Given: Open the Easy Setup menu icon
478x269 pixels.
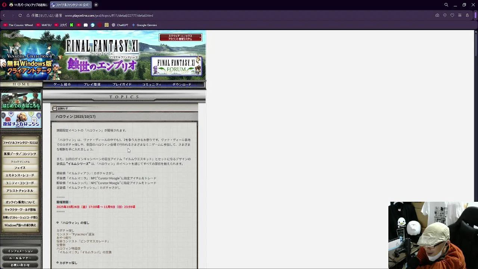Looking at the screenshot, I should coord(460,15).
